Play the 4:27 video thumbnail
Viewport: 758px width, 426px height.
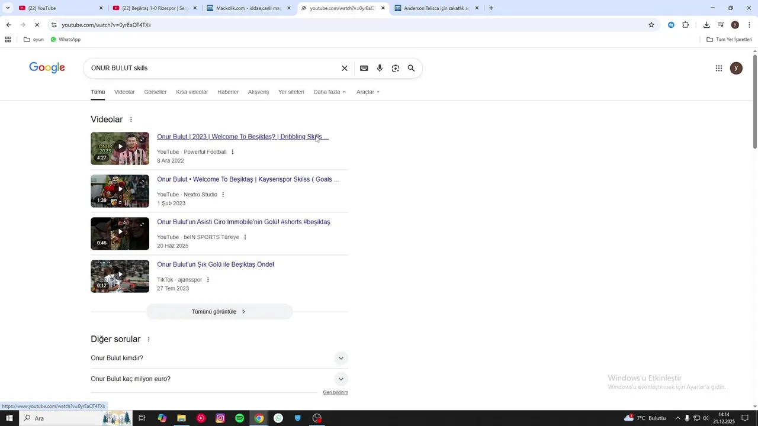120,149
